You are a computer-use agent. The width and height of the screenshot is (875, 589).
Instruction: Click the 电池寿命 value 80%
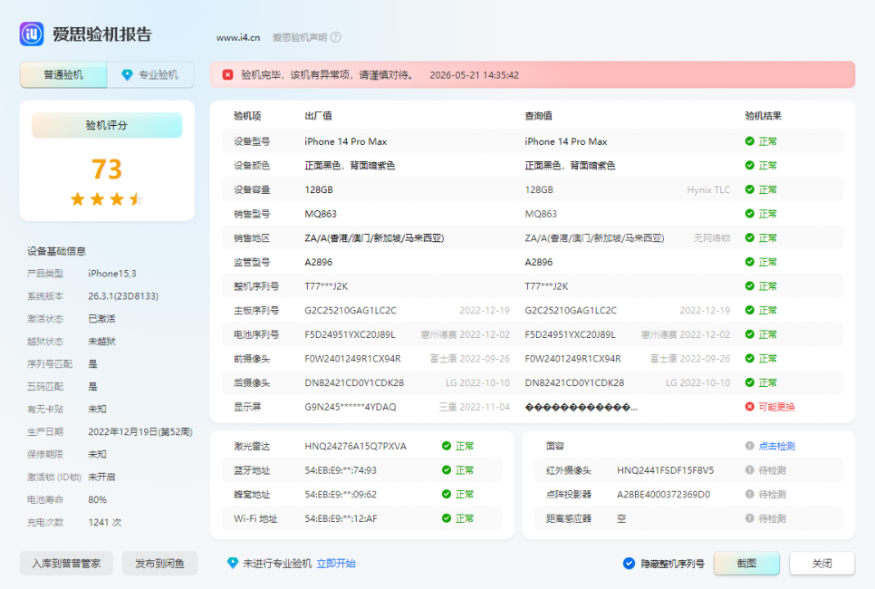tap(98, 499)
